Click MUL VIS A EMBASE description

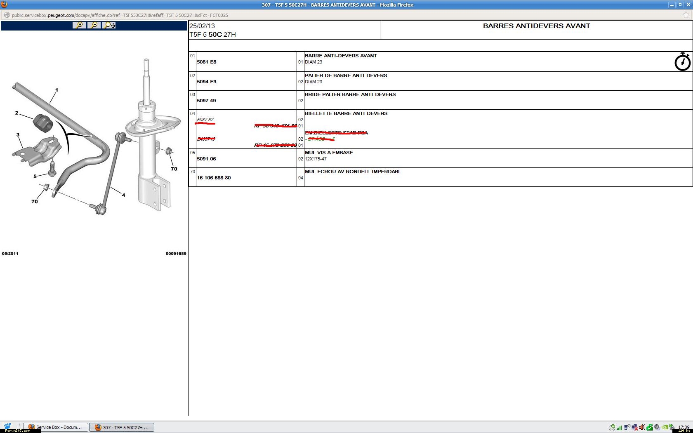pyautogui.click(x=329, y=153)
